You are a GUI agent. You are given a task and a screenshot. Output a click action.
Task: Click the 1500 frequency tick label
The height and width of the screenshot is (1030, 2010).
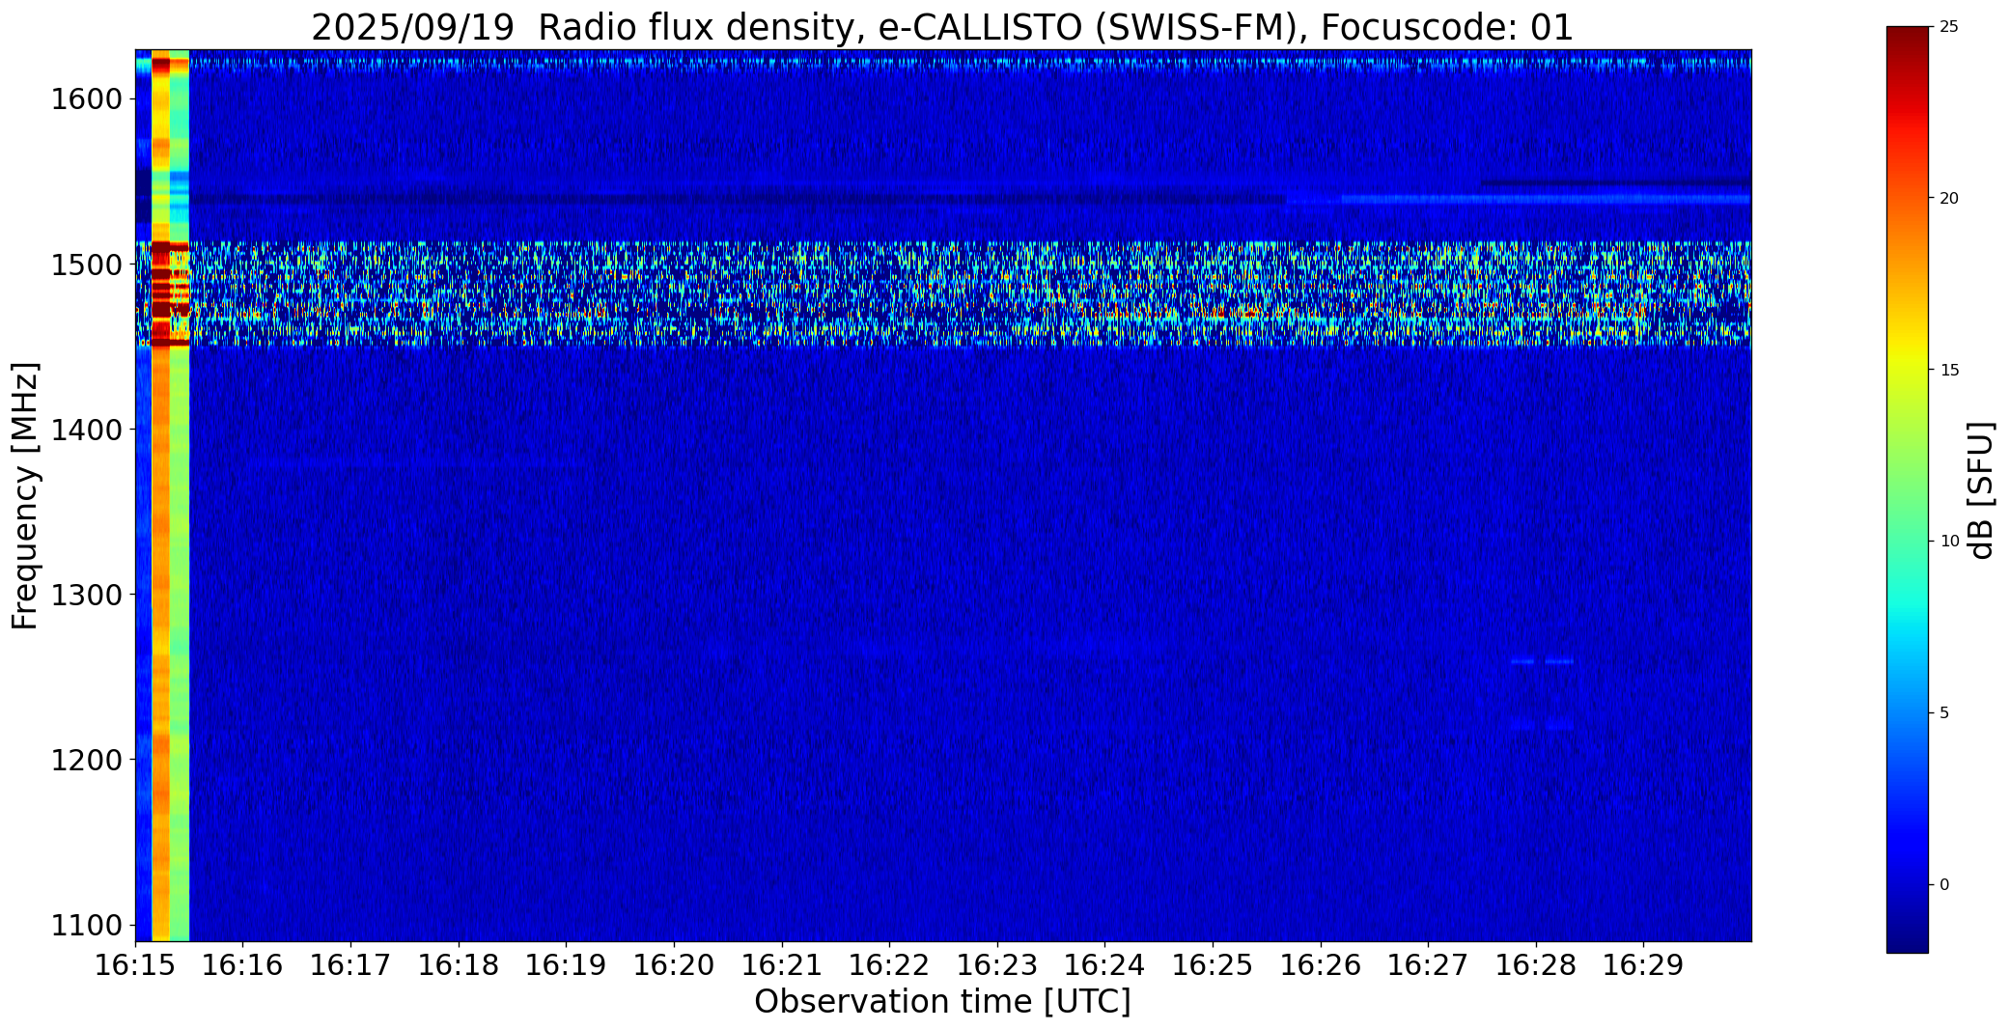[87, 264]
